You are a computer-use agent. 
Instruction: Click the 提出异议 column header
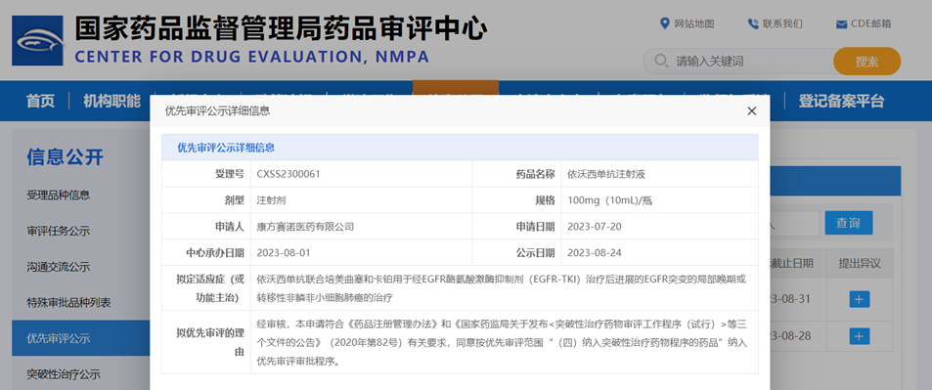pyautogui.click(x=859, y=263)
